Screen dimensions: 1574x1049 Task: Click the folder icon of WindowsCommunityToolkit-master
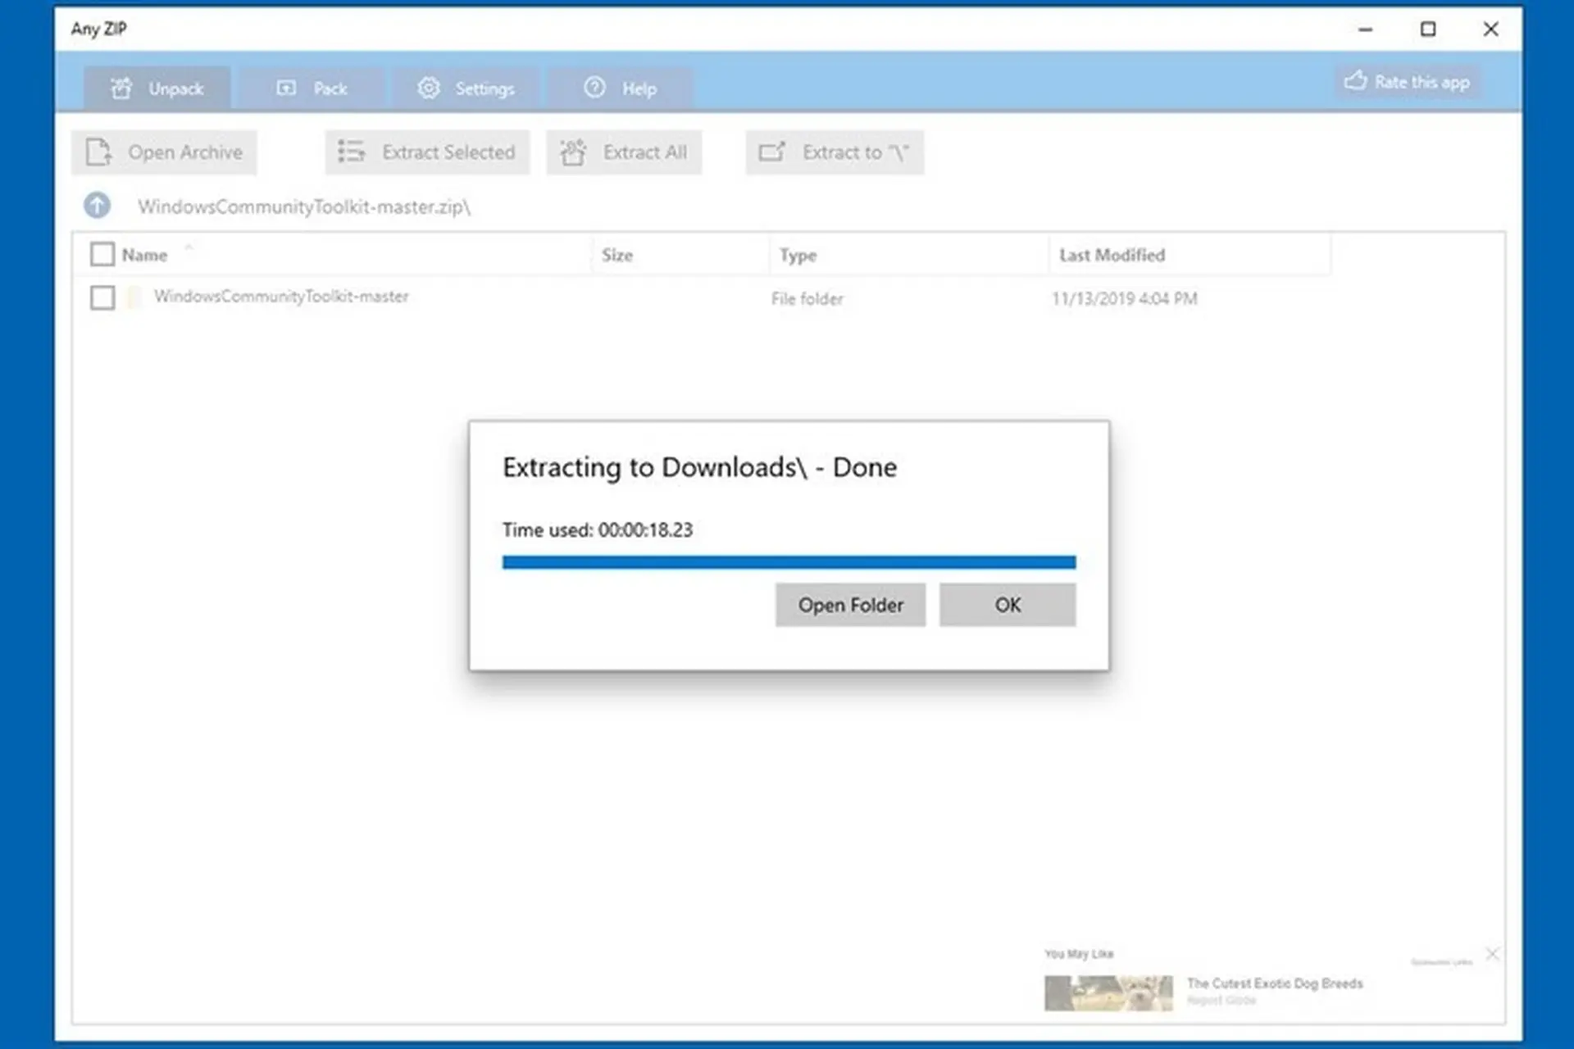click(134, 297)
